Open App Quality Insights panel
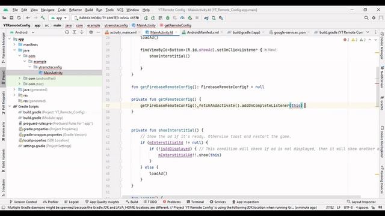Screen dimensions: 385x216 [102, 202]
